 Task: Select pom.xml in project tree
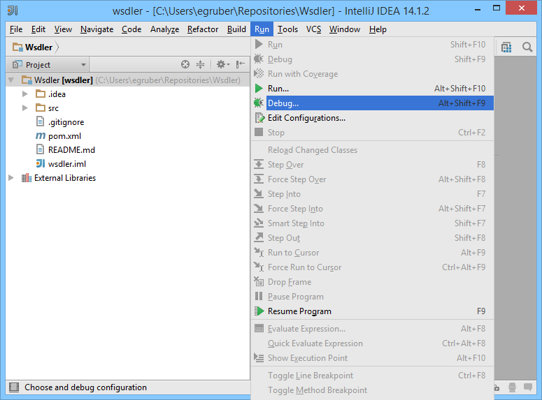[64, 136]
